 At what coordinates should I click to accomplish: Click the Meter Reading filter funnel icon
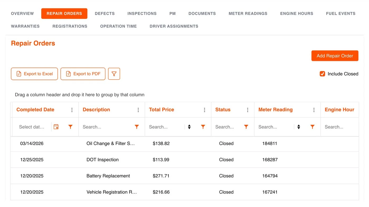(312, 127)
